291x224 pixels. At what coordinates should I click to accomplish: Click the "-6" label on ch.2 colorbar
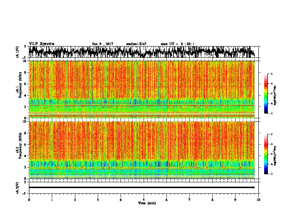point(271,164)
